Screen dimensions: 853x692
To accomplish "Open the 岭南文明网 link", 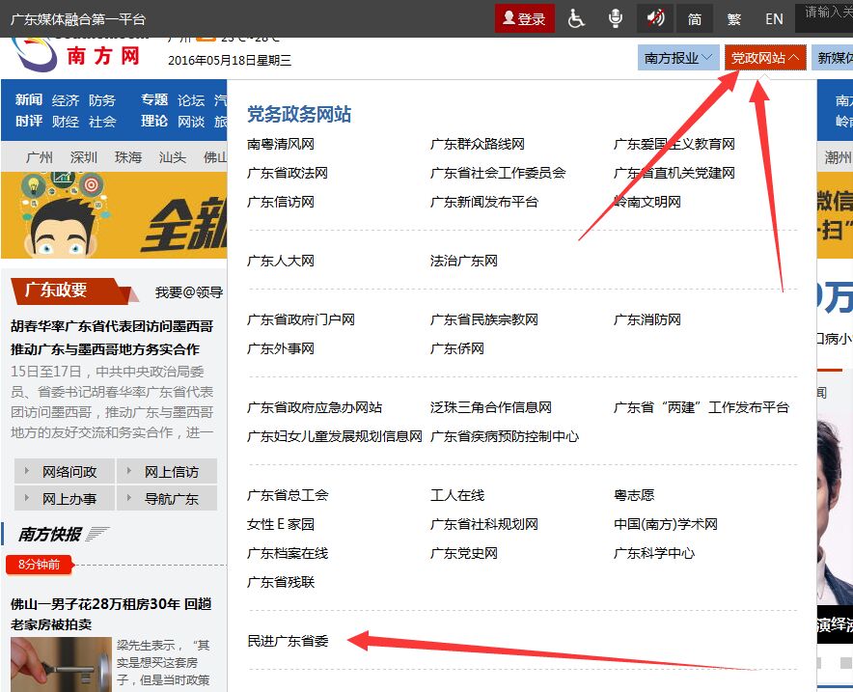I will point(647,202).
